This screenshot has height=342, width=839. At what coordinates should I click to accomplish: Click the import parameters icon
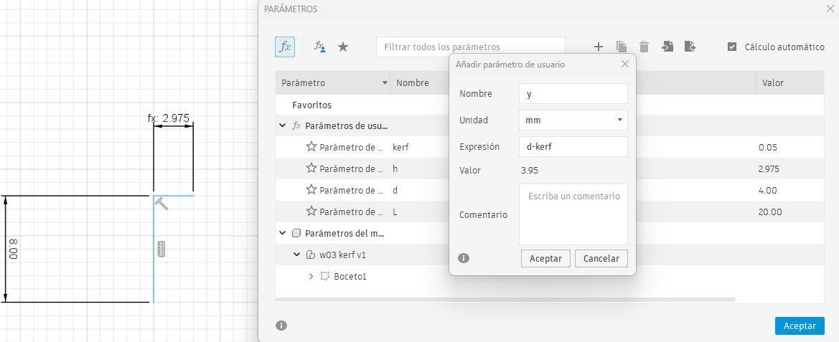[667, 47]
